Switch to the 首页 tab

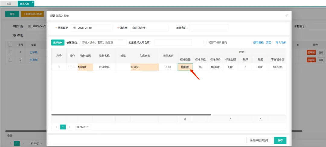coord(9,4)
